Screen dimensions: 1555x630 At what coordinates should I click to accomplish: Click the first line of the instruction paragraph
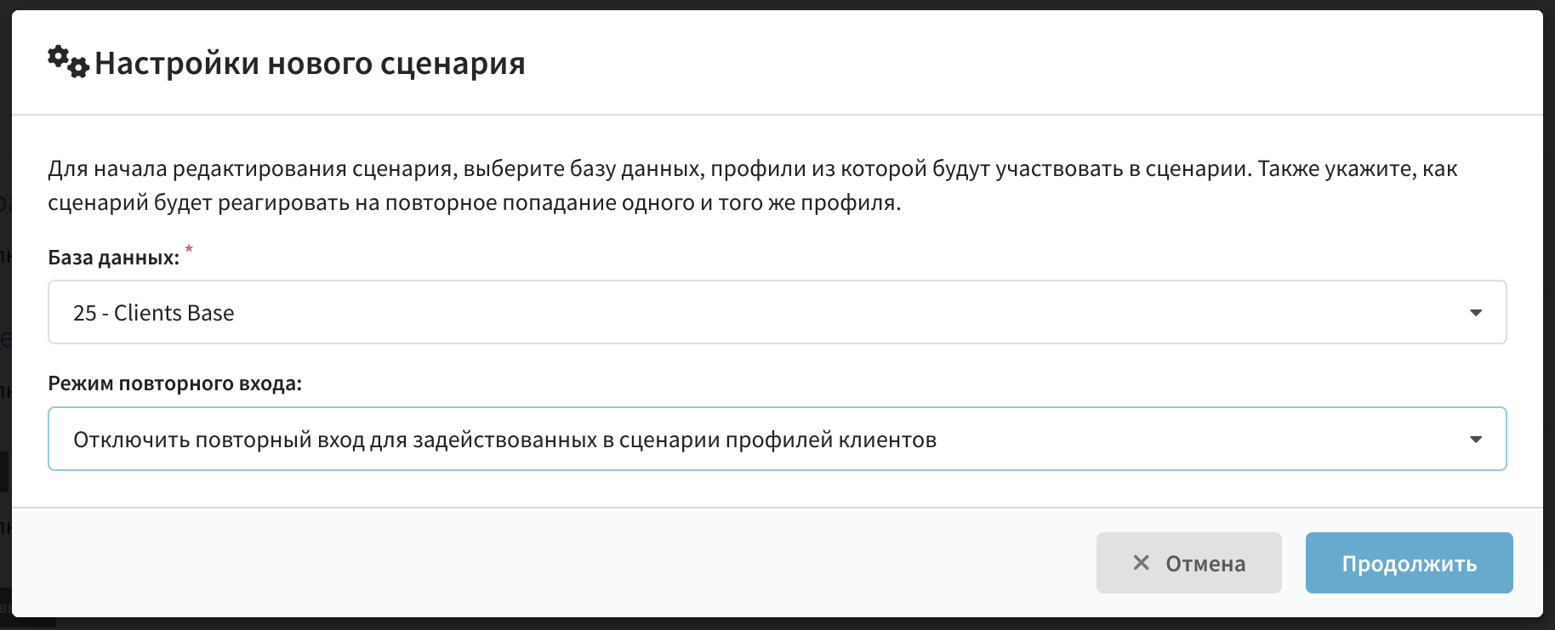pos(752,168)
